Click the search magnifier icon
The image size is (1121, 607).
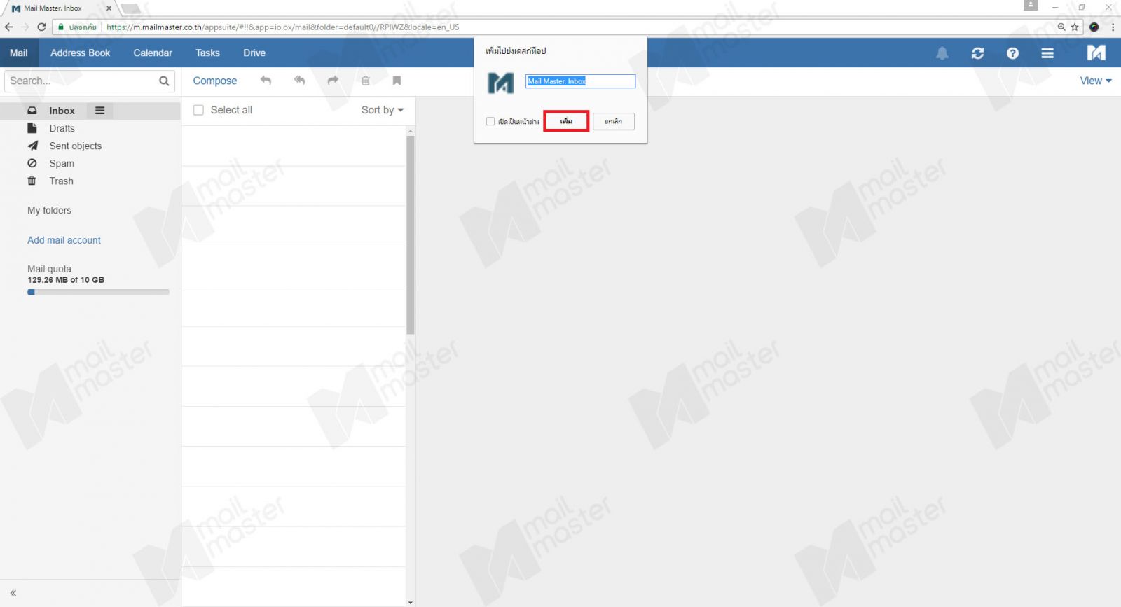tap(164, 81)
